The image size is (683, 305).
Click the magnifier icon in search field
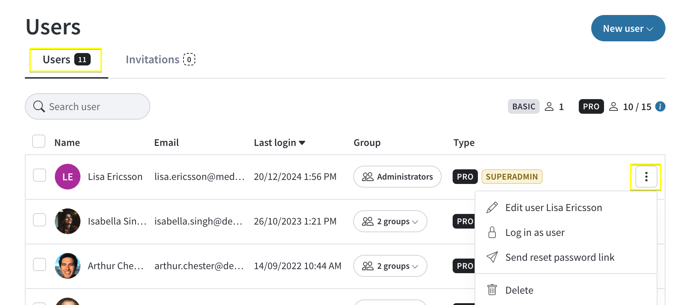pyautogui.click(x=39, y=106)
